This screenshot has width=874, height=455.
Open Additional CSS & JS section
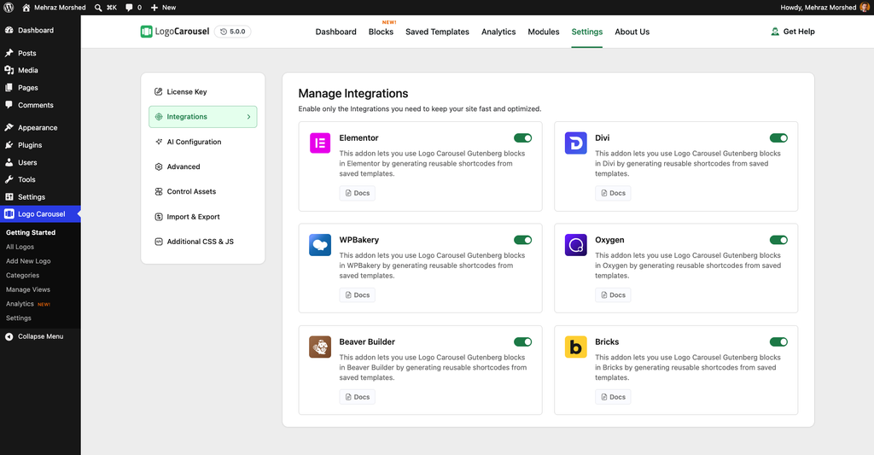point(203,242)
